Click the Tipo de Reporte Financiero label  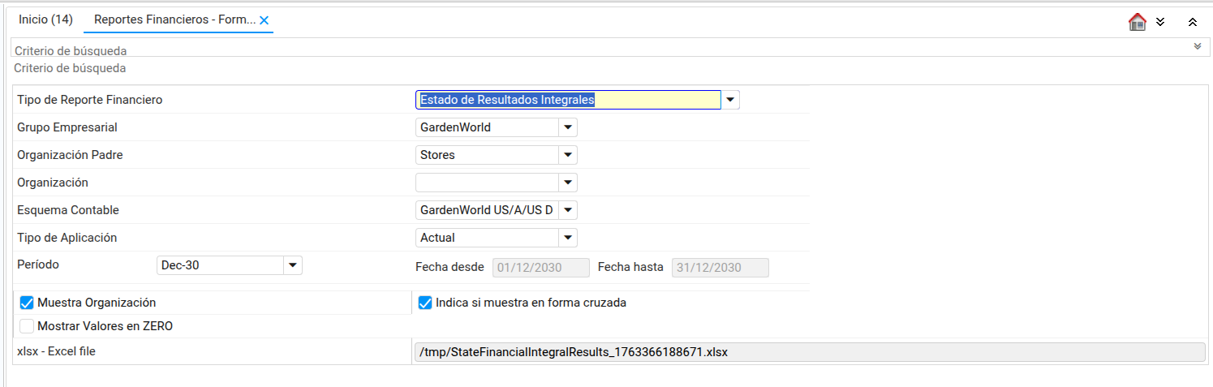[90, 100]
